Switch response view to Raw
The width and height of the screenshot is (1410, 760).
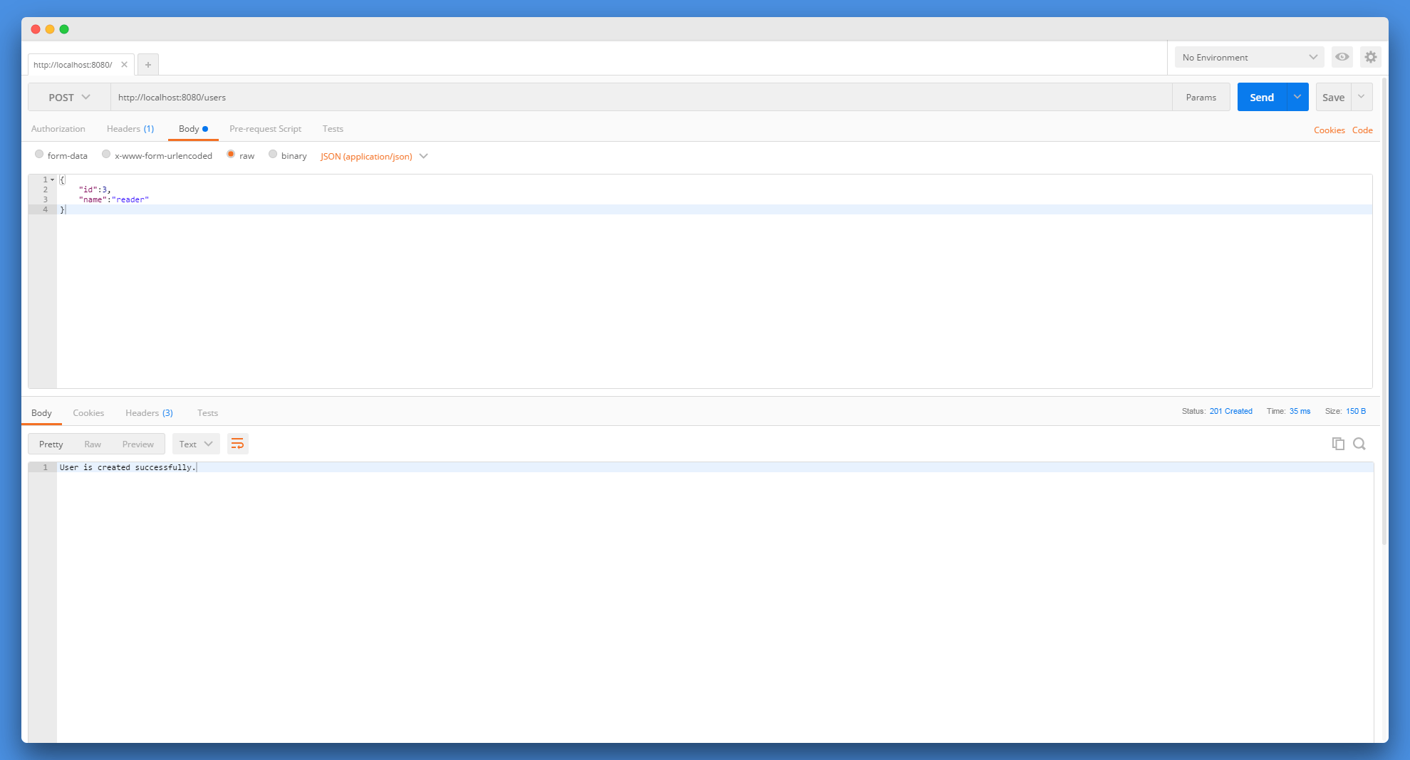click(x=93, y=444)
